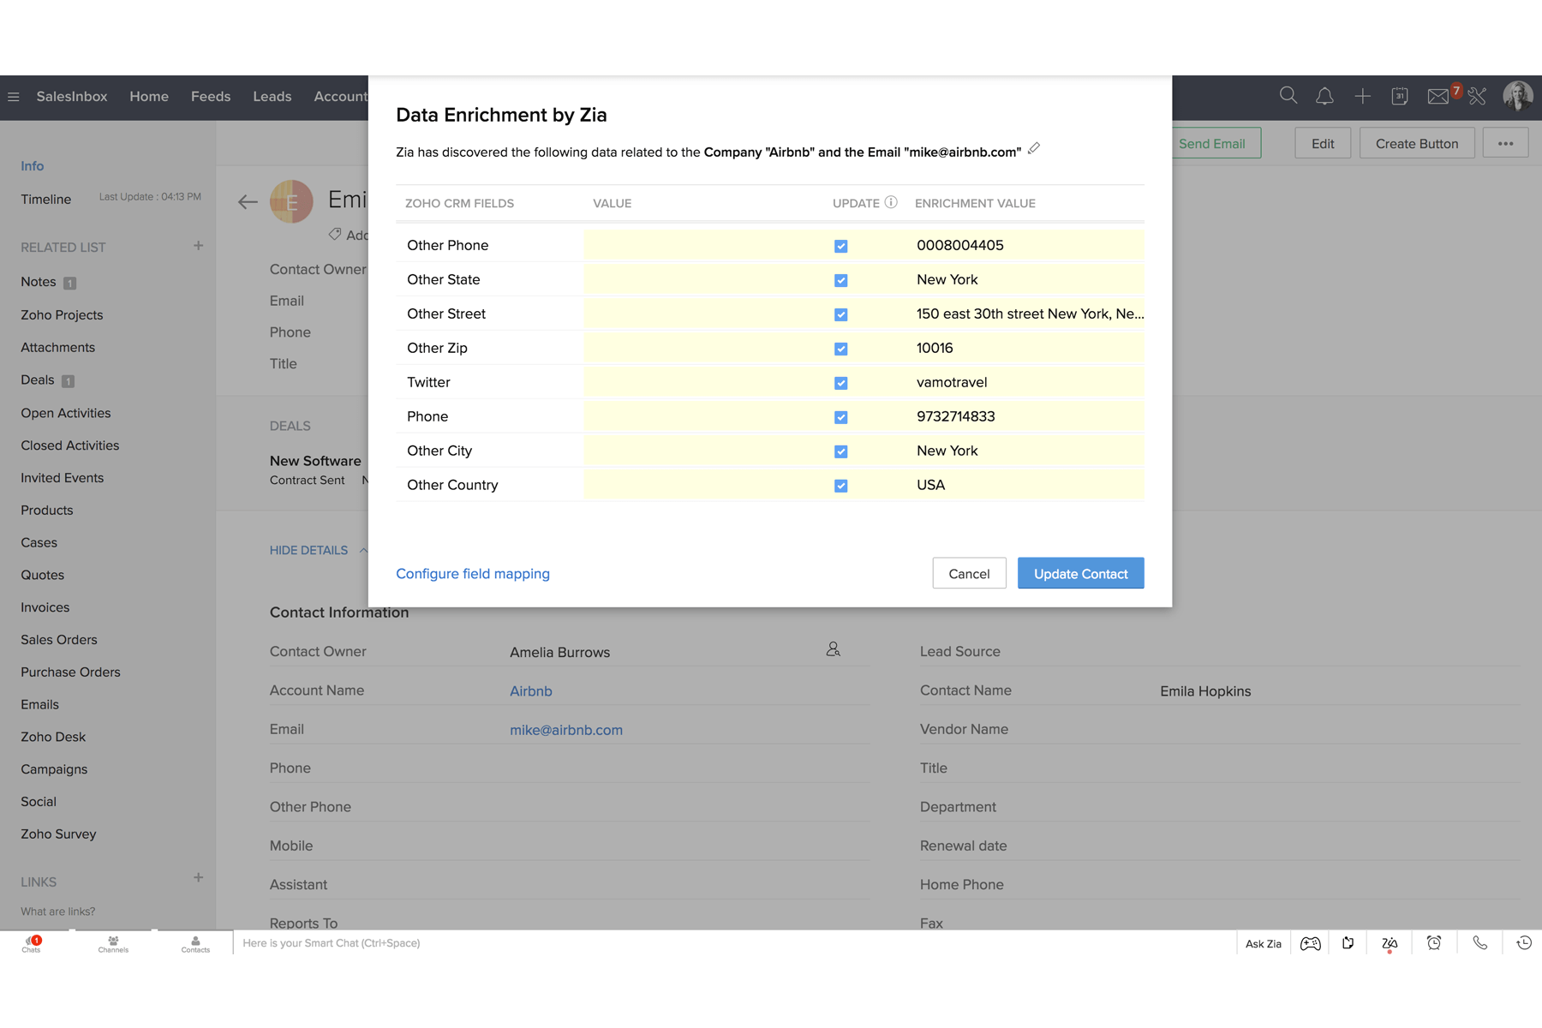This screenshot has height=1028, width=1542.
Task: Open the three-dot more actions menu
Action: [x=1505, y=143]
